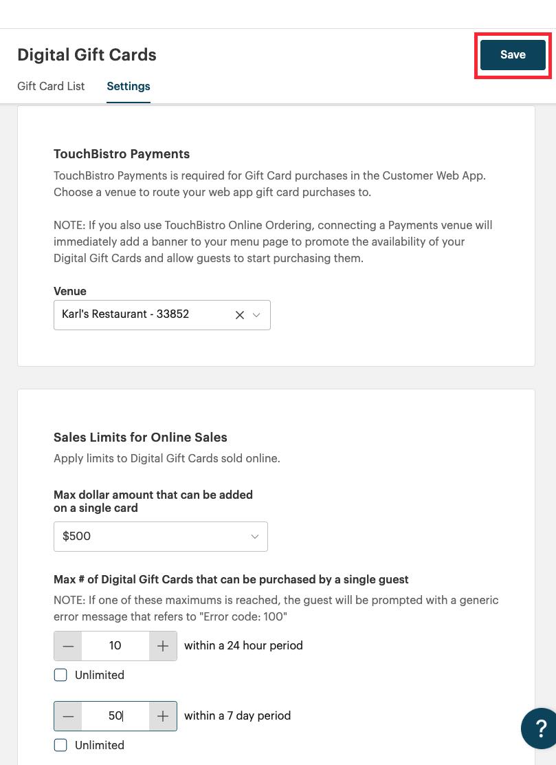
Task: Select the Settings tab
Action: pos(128,86)
